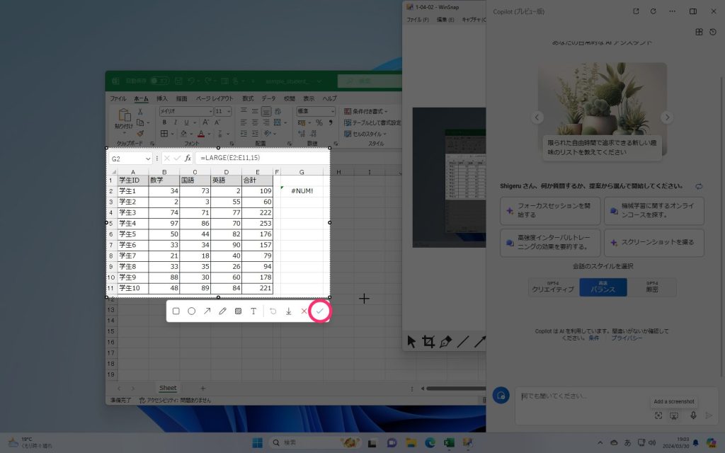This screenshot has width=725, height=453.
Task: Toggle Excel AutoSave switch
Action: (x=159, y=81)
